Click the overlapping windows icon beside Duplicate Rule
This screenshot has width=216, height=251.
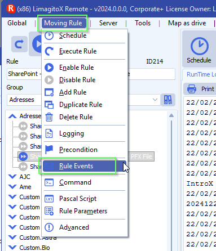tap(49, 105)
